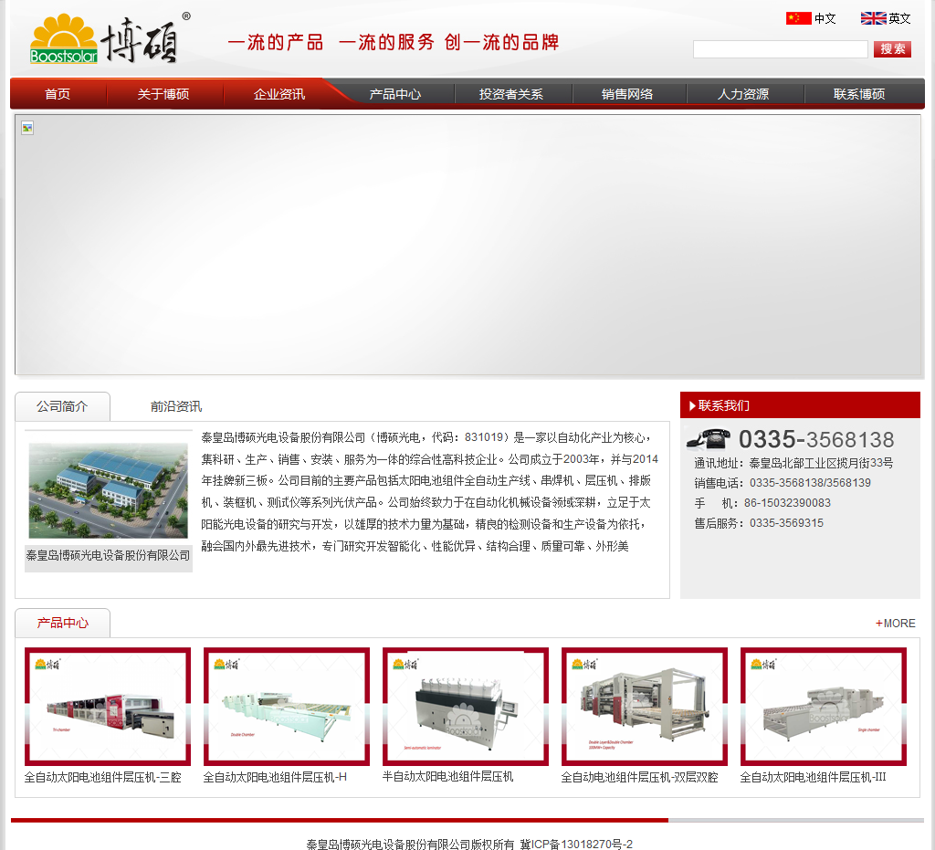Click the footer ICP number 冀ICP备13018270号-2
This screenshot has height=850, width=935.
click(576, 844)
